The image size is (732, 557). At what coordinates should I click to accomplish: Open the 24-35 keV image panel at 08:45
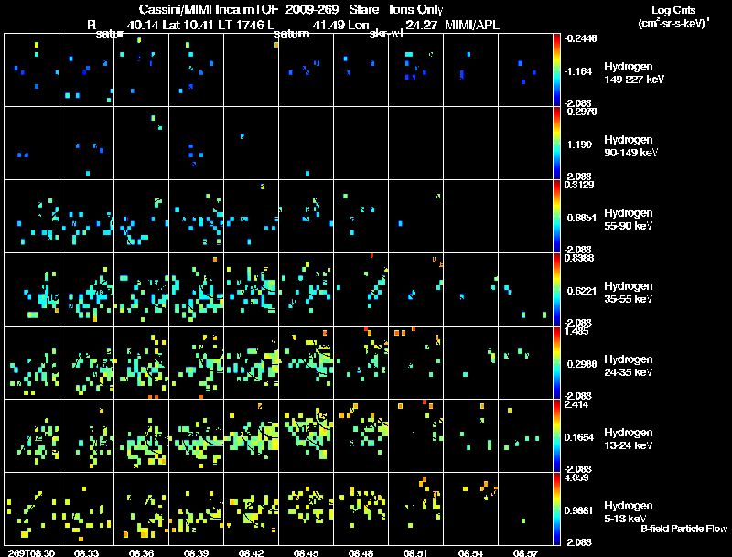pos(306,363)
